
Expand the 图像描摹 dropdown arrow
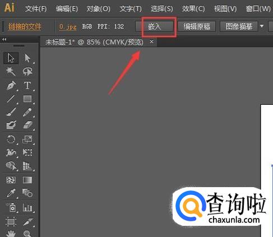point(262,26)
